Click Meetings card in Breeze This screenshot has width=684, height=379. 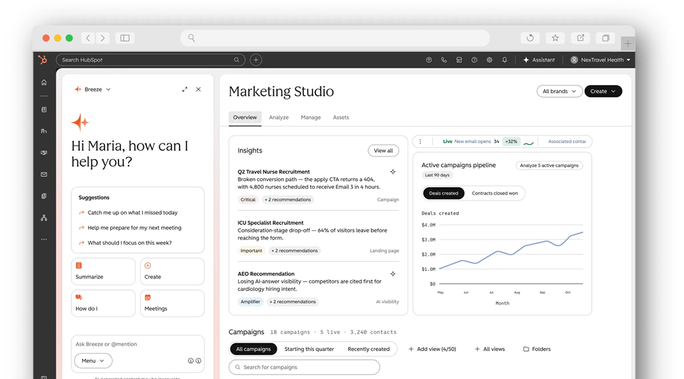click(173, 303)
